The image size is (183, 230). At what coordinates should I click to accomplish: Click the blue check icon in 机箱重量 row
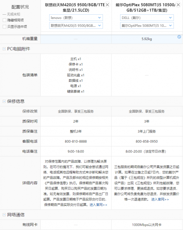(179, 37)
